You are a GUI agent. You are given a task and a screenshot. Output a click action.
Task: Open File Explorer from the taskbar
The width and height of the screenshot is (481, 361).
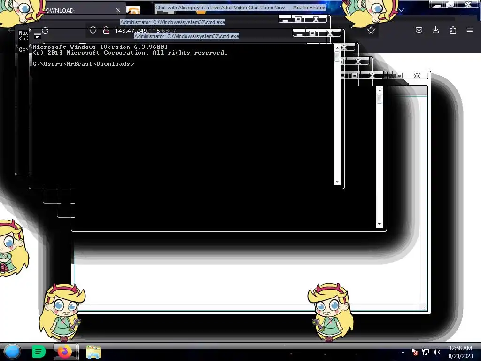coord(93,352)
